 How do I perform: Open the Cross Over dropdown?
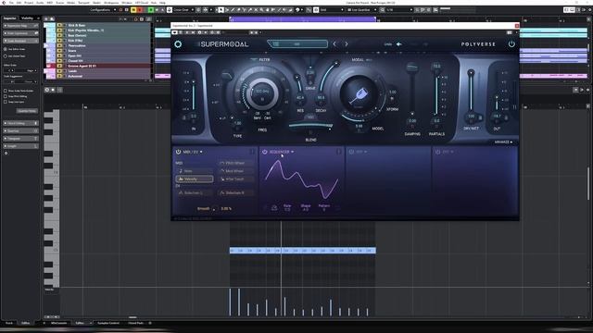coord(183,10)
